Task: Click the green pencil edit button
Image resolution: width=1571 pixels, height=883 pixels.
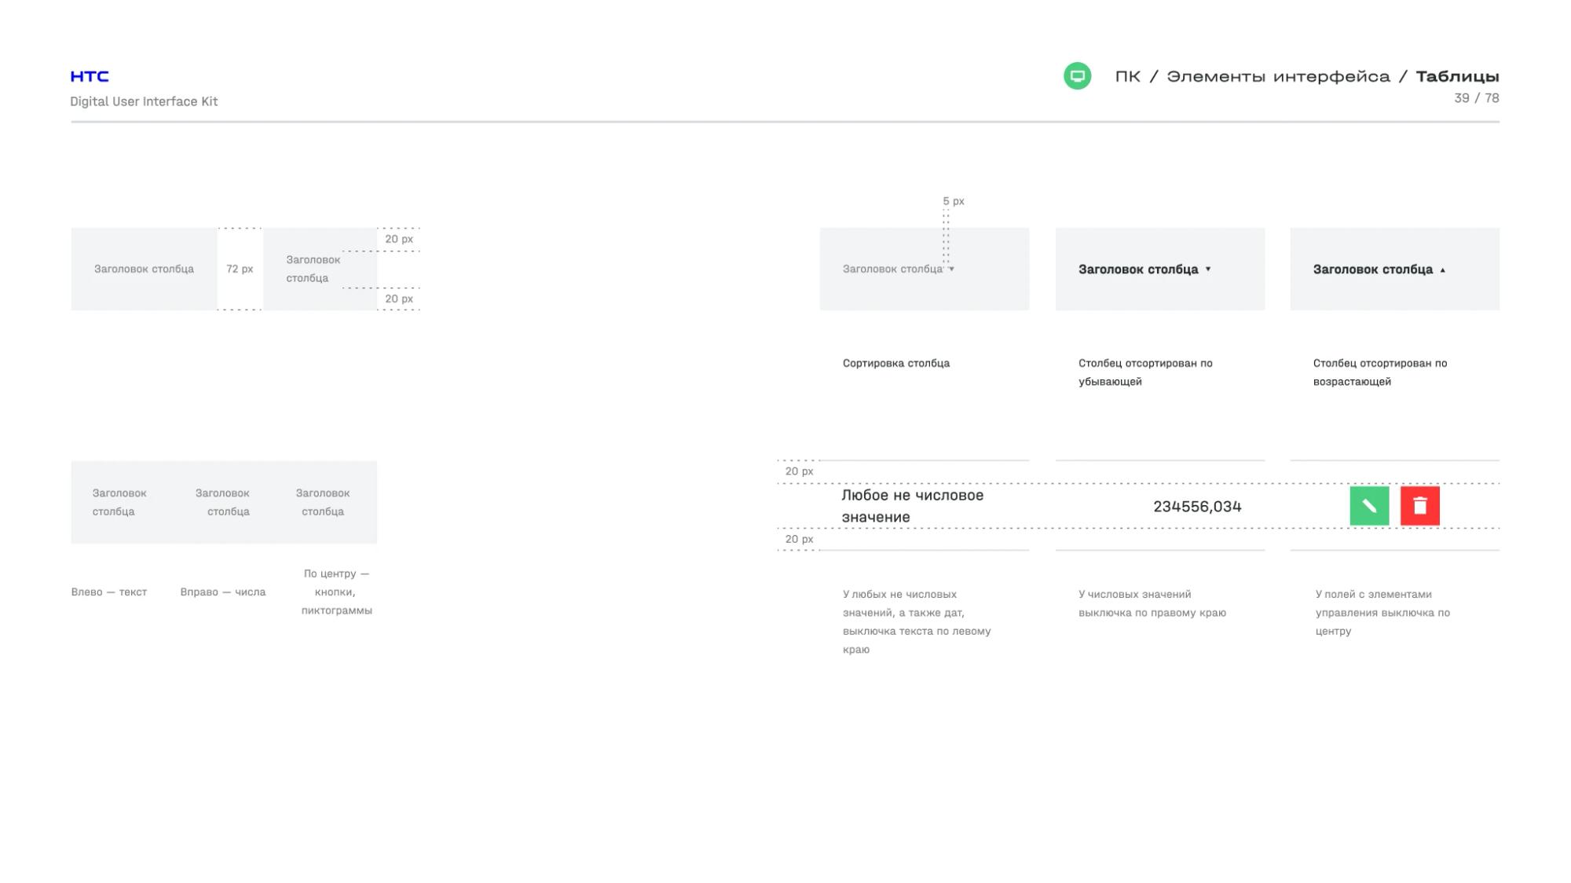Action: [1369, 506]
